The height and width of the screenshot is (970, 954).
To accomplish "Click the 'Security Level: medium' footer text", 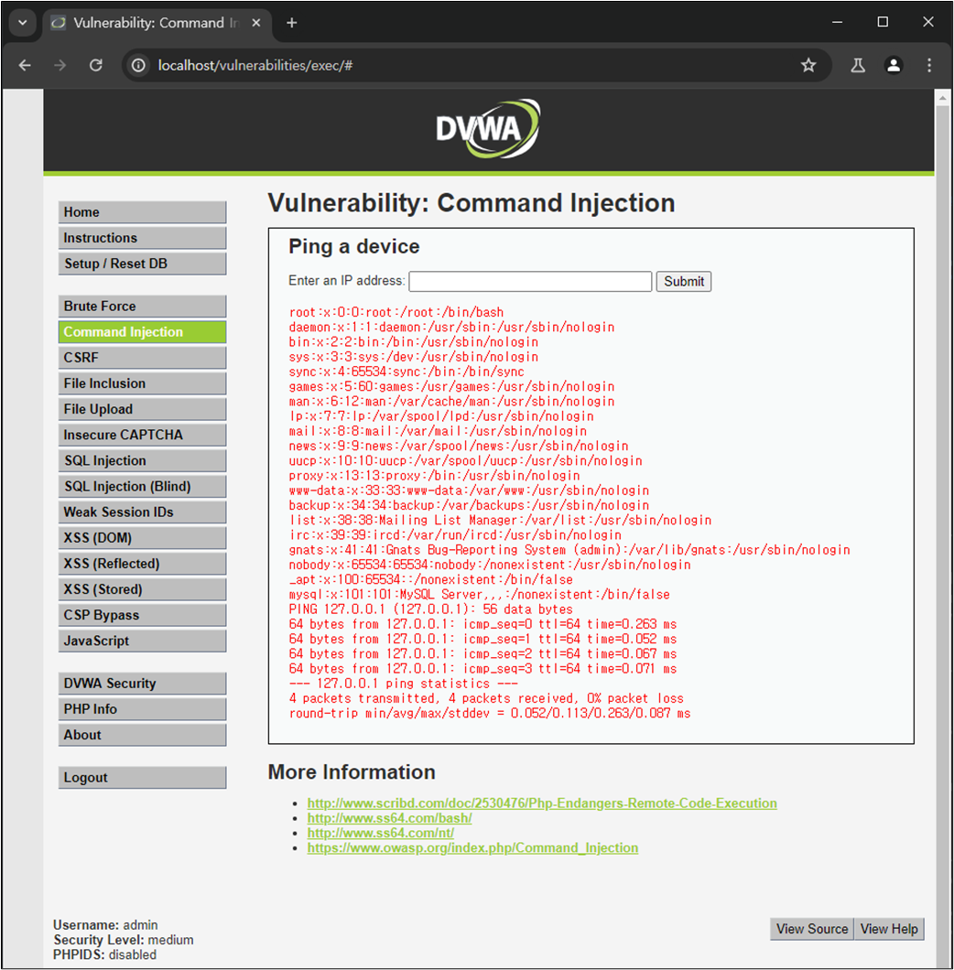I will [124, 940].
